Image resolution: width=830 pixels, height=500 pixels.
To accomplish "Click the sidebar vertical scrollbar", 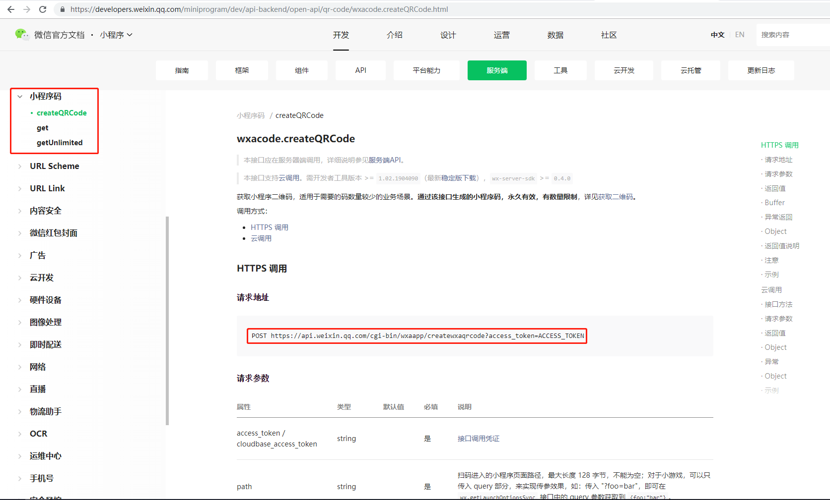I will tap(167, 321).
